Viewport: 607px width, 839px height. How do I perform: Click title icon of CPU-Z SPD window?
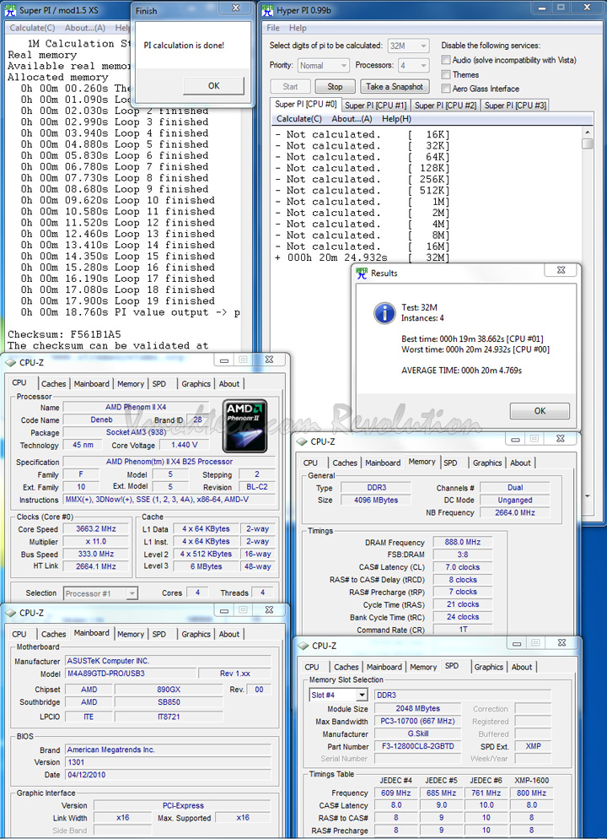coord(303,646)
